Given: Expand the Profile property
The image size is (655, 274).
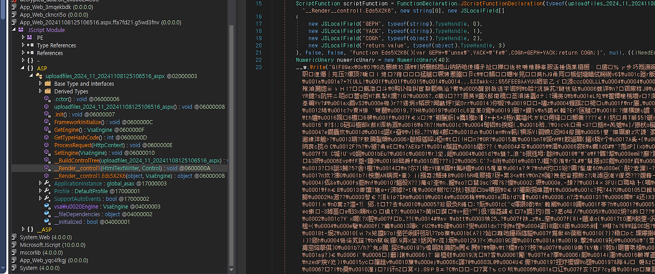Looking at the screenshot, I should click(41, 191).
